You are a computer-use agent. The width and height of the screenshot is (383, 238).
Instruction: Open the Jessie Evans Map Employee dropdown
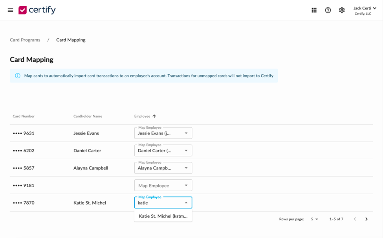163,133
